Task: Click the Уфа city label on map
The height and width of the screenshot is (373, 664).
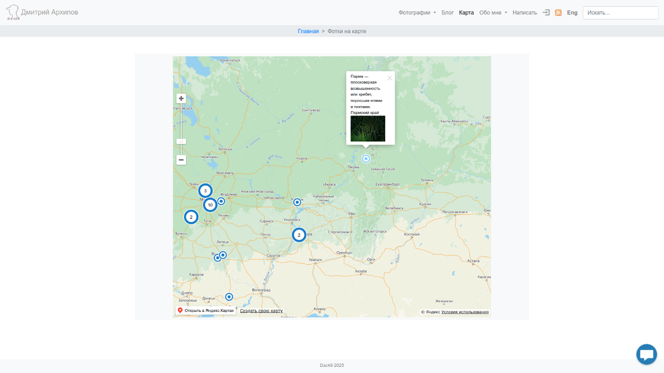Action: (x=351, y=214)
